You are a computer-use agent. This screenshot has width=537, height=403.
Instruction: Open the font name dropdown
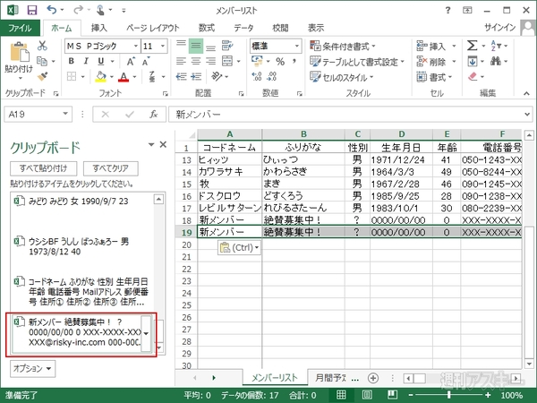[136, 46]
